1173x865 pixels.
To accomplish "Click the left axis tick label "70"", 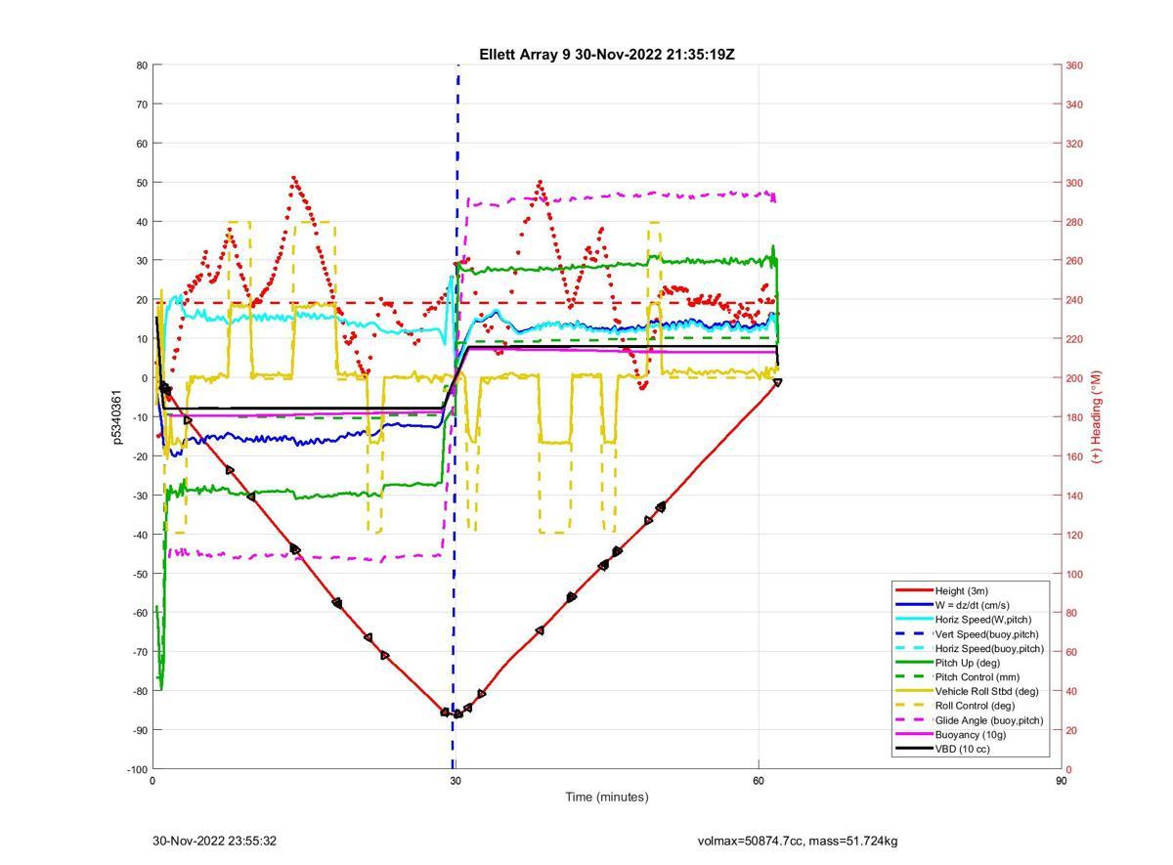I will pyautogui.click(x=142, y=105).
